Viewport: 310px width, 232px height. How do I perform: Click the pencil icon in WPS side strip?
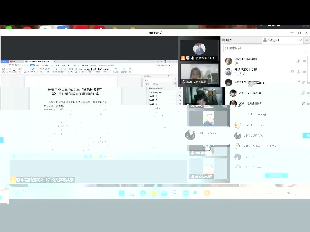[x=175, y=83]
